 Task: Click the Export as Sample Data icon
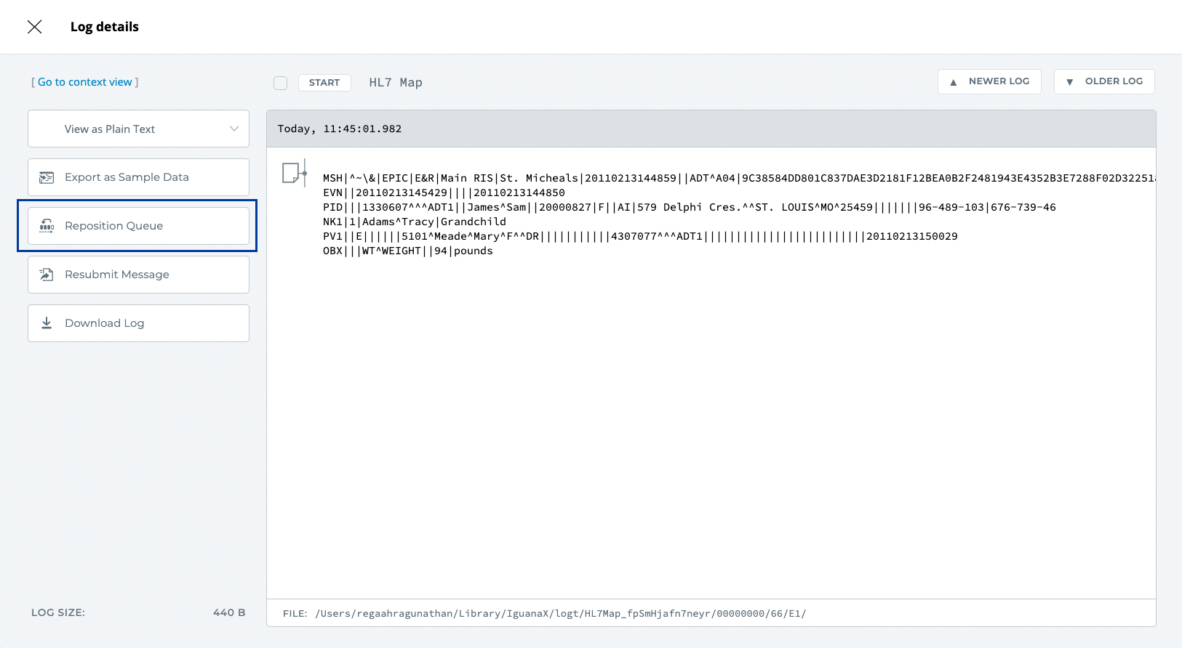(47, 177)
